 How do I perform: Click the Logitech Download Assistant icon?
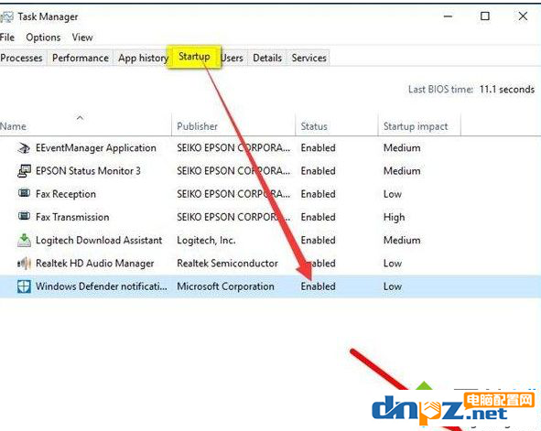tap(24, 241)
